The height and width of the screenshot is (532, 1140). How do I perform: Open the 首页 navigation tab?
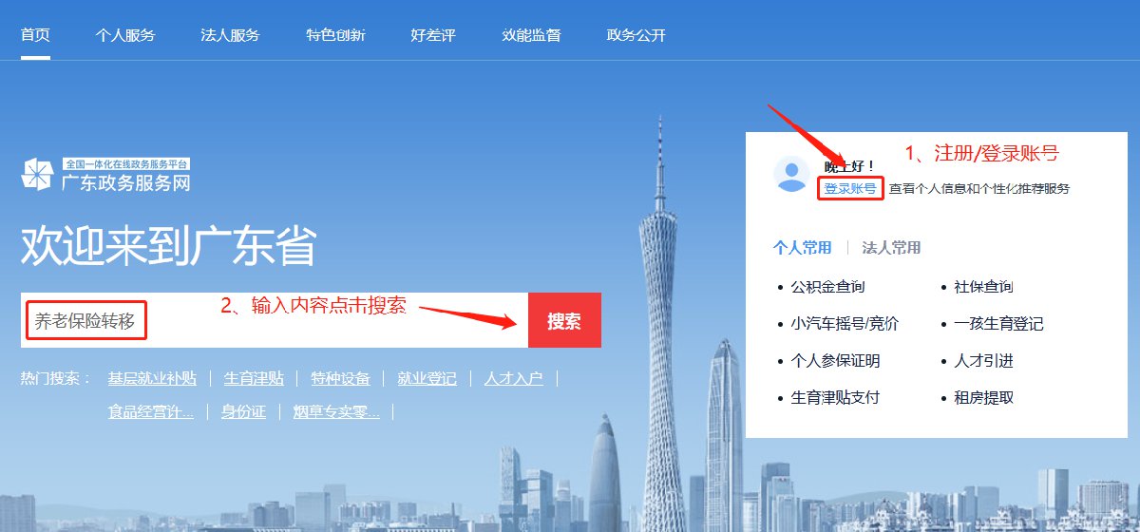pos(35,35)
